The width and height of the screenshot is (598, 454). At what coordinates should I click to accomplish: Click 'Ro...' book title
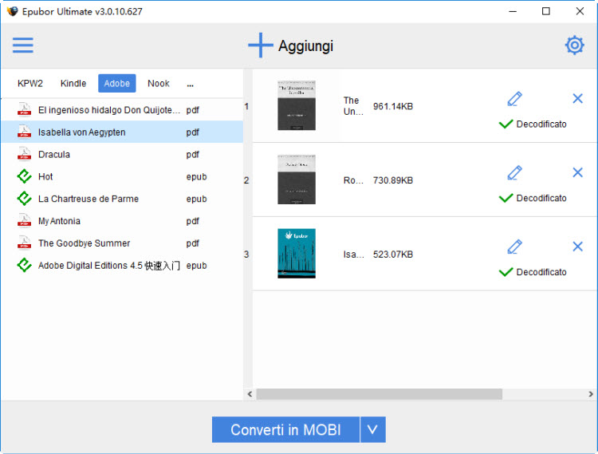353,180
